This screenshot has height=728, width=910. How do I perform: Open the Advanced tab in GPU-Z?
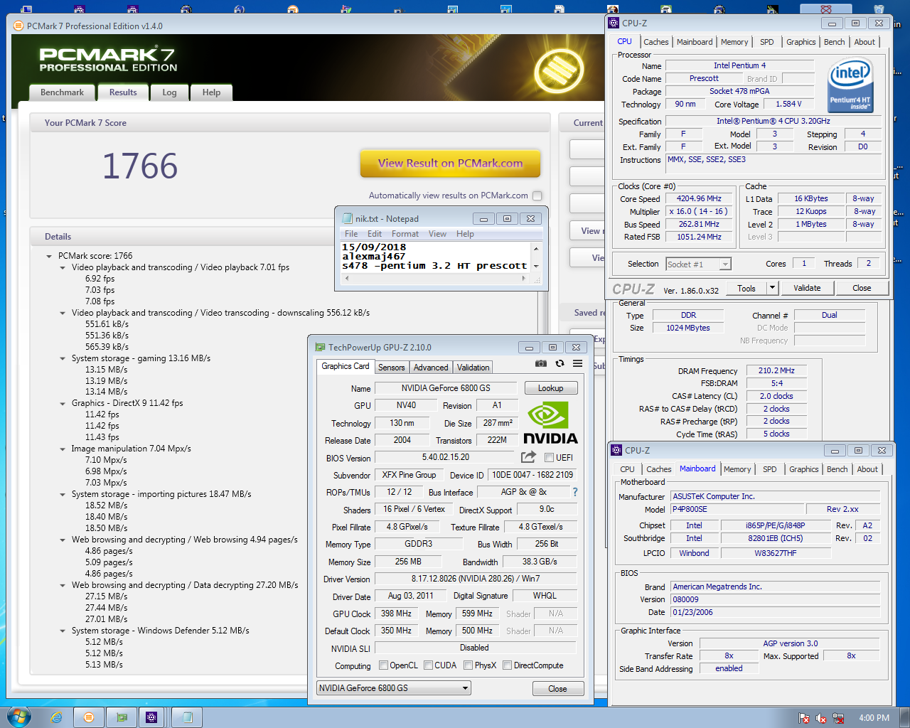431,368
